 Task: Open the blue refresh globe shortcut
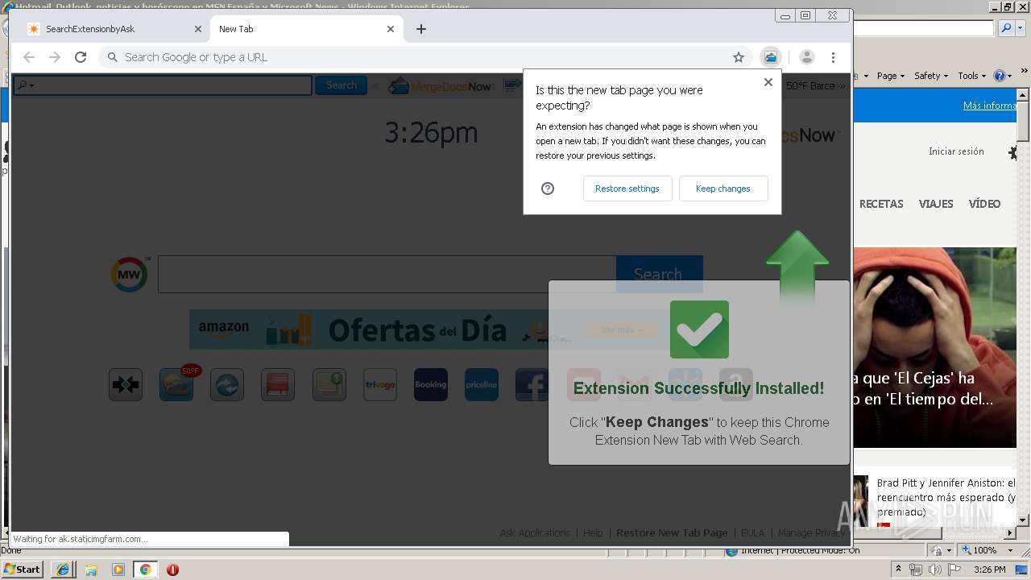pos(227,385)
